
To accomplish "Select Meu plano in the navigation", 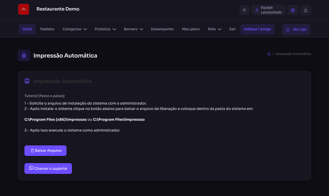I will (191, 29).
